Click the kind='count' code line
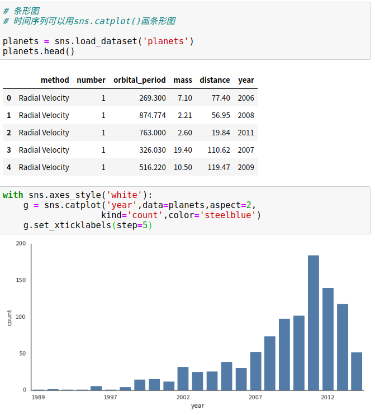 [181, 215]
